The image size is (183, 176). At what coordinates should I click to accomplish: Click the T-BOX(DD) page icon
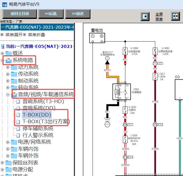click(x=18, y=115)
